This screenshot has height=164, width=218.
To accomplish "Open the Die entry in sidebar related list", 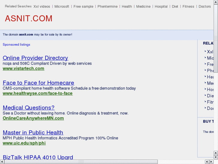I will click(210, 96).
